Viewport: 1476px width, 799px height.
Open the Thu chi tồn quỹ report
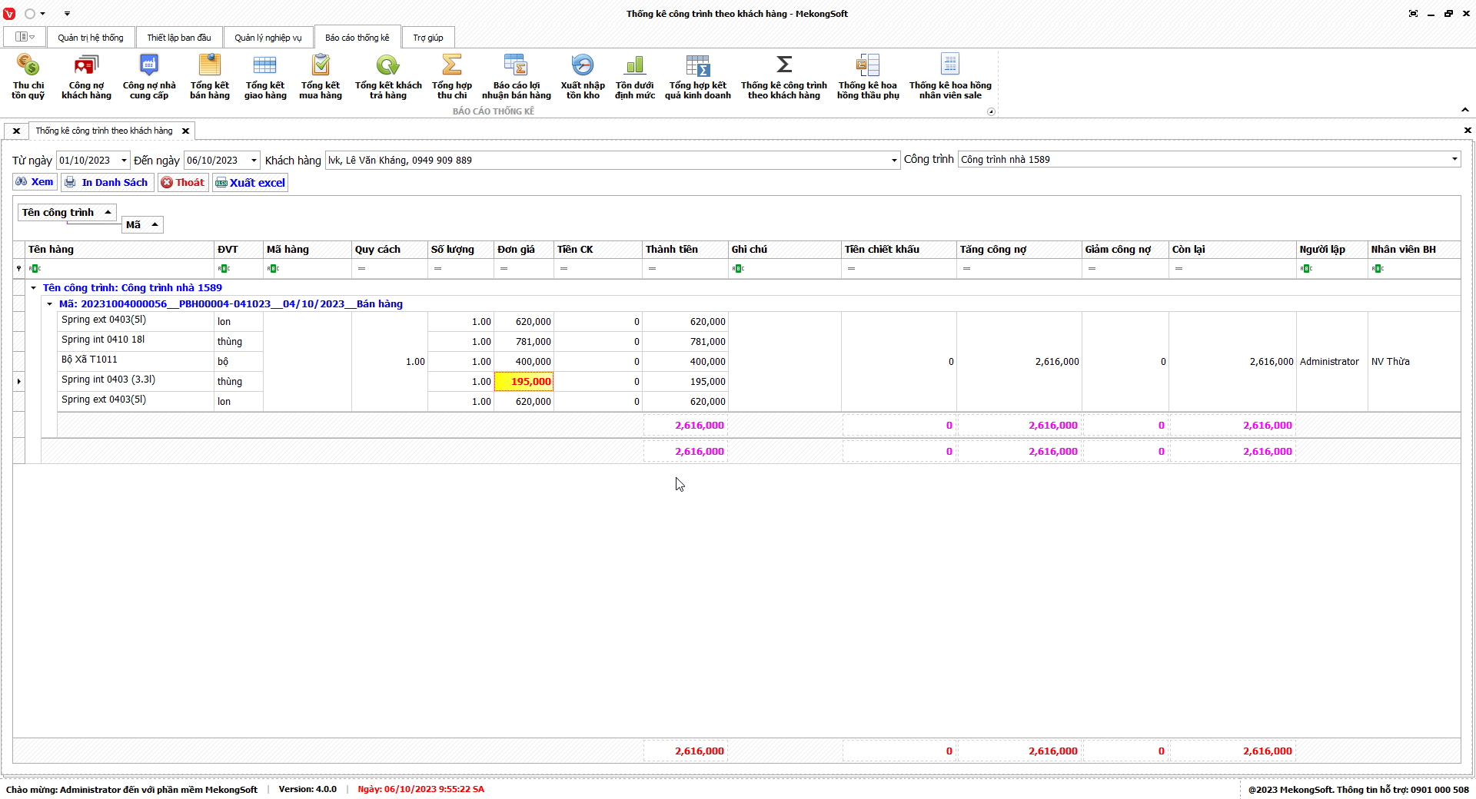(x=28, y=77)
